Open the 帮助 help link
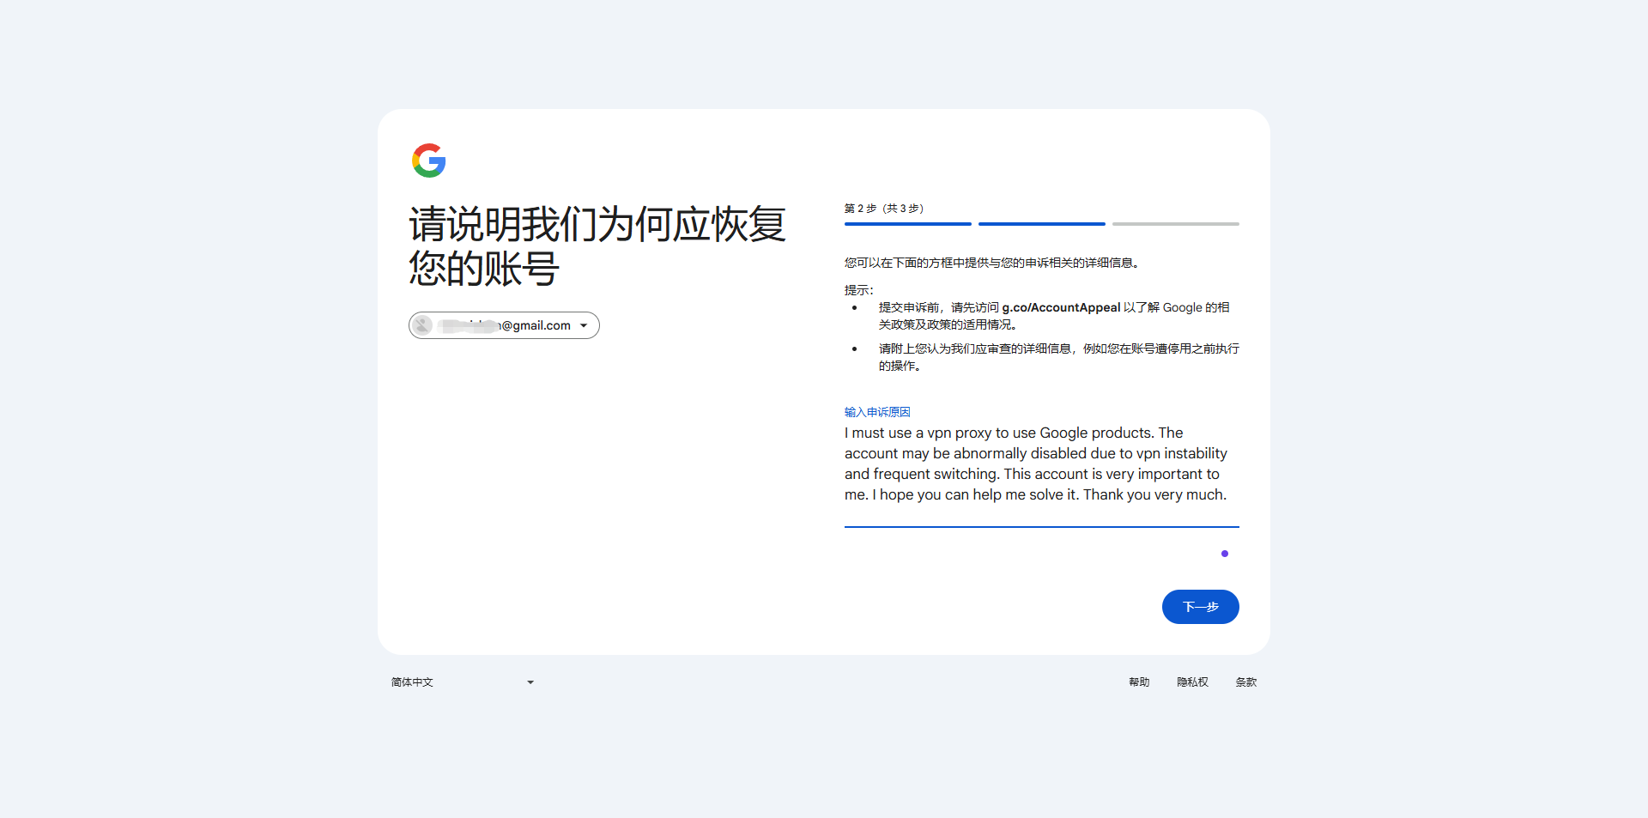Image resolution: width=1648 pixels, height=818 pixels. [x=1139, y=682]
